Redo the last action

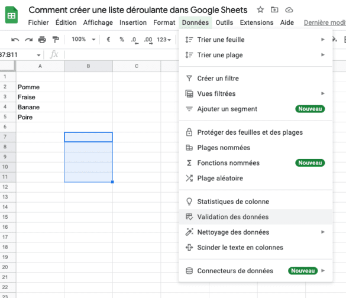point(29,40)
